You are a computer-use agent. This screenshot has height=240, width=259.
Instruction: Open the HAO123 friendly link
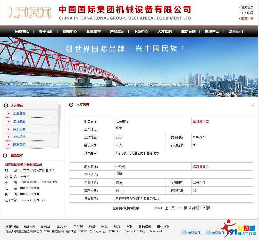click(x=46, y=227)
